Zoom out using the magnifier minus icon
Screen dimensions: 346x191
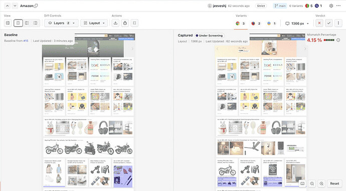pyautogui.click(x=312, y=183)
